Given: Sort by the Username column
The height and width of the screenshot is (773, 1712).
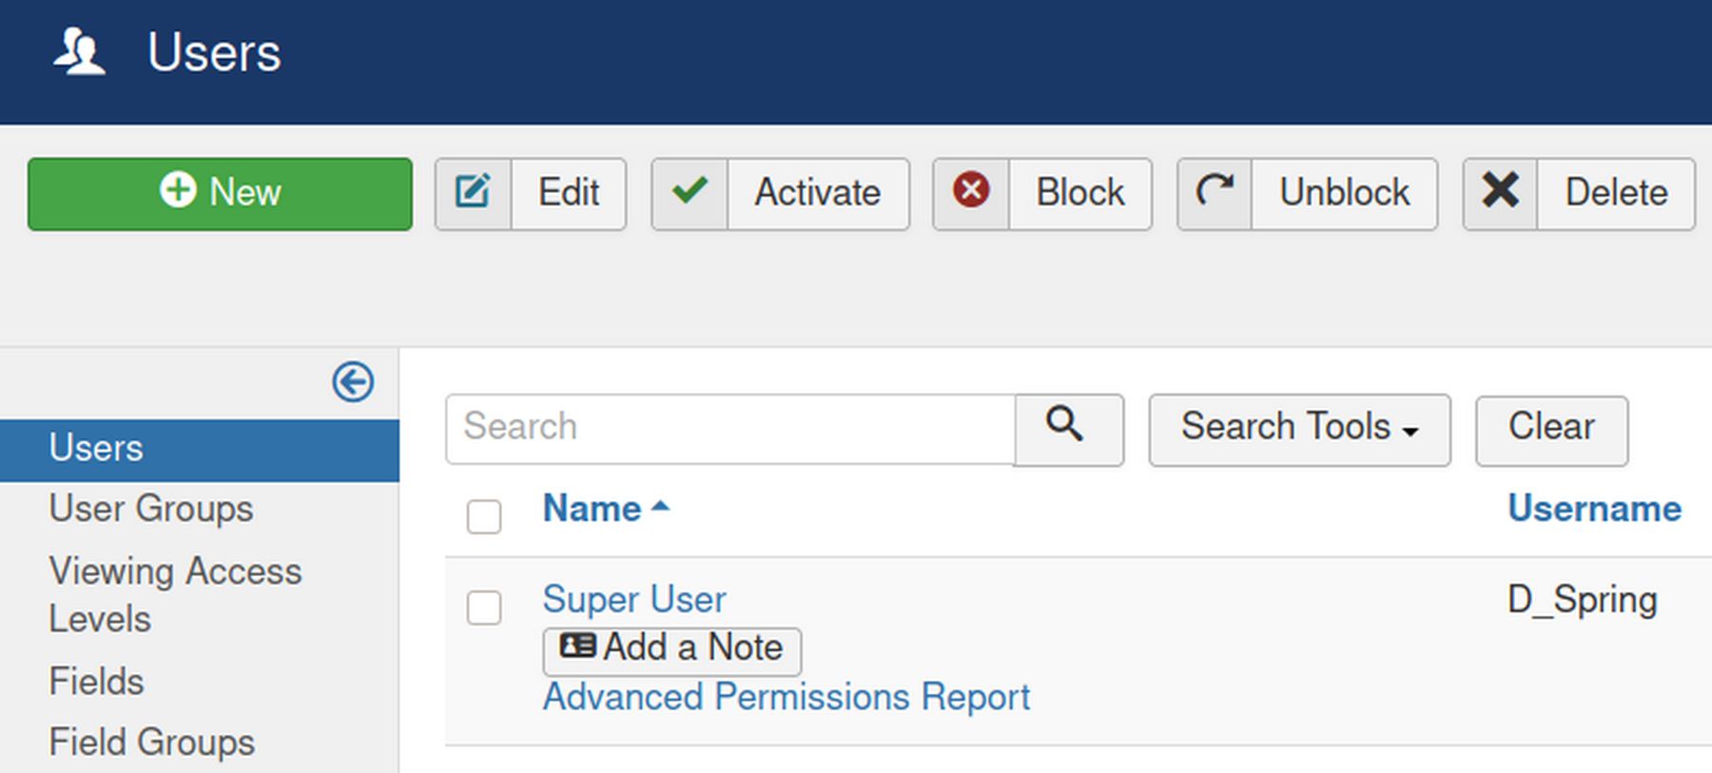Looking at the screenshot, I should (1594, 509).
